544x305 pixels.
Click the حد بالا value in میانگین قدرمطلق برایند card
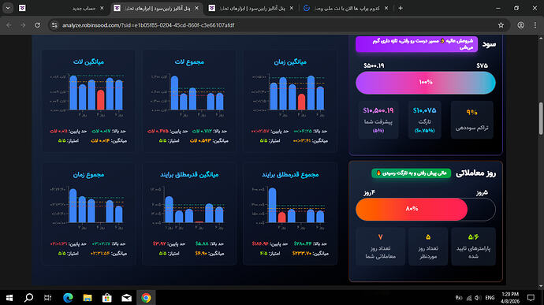[x=202, y=244]
